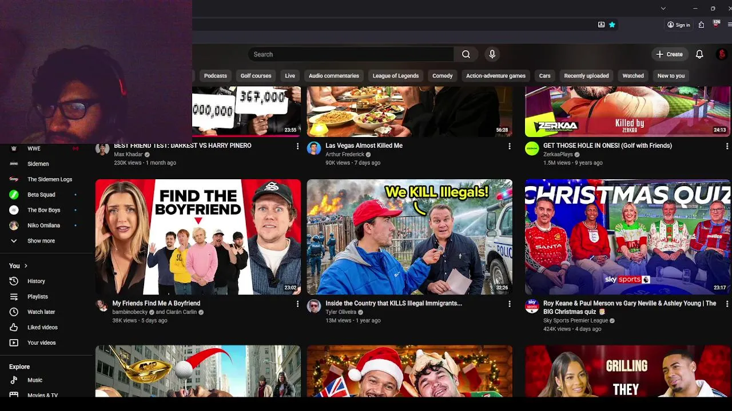This screenshot has width=732, height=411.
Task: Open the notifications bell
Action: 699,54
